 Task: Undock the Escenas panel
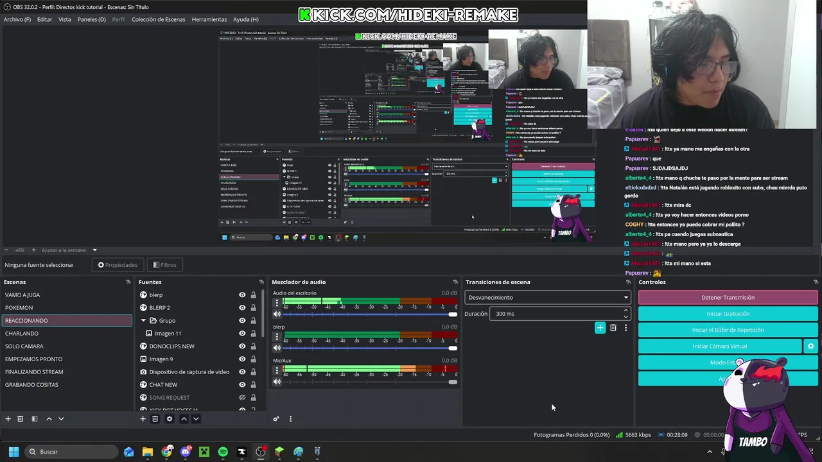(128, 282)
